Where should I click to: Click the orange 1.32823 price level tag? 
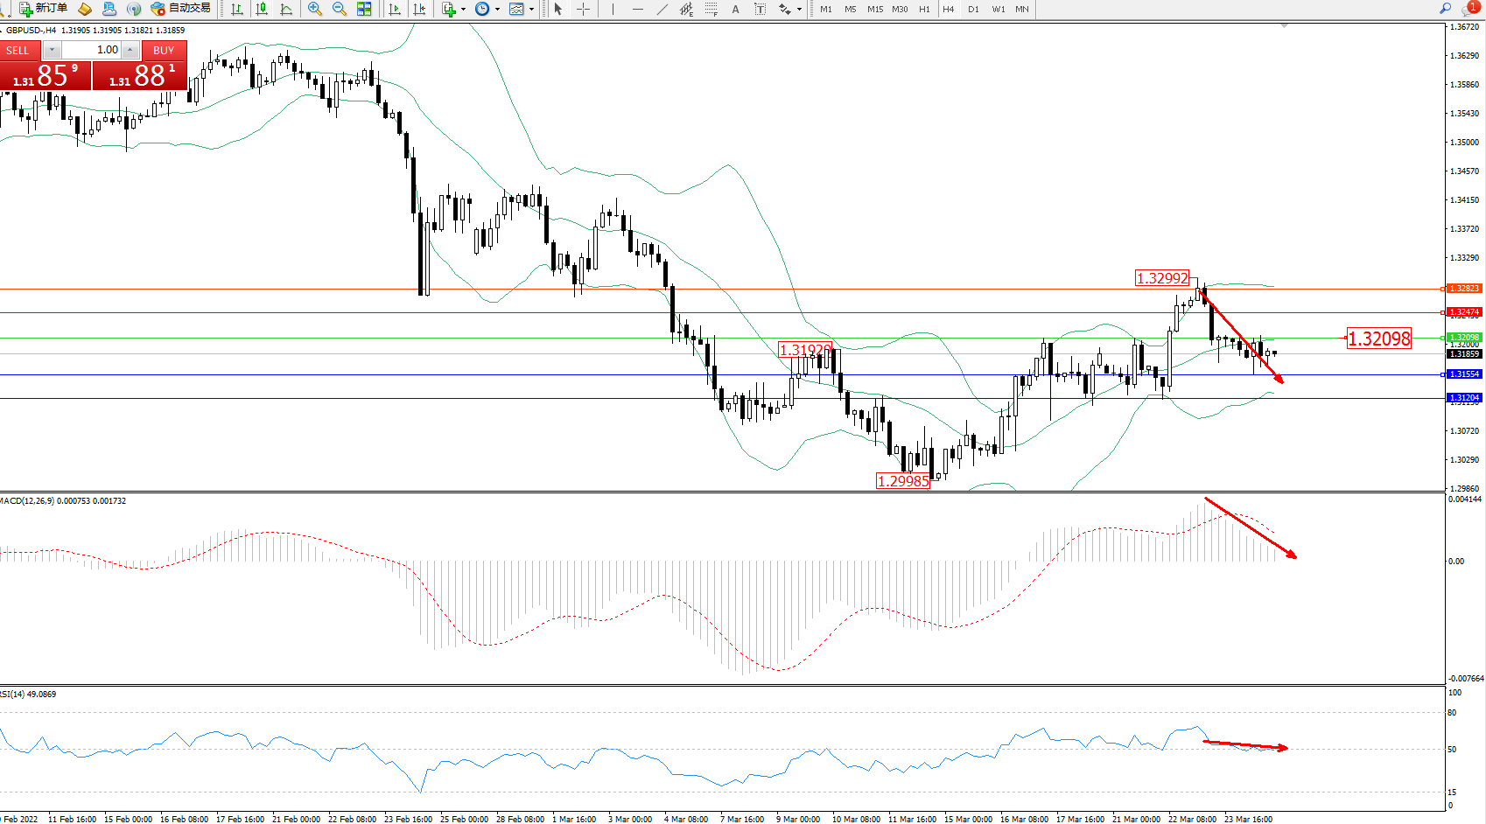click(x=1463, y=289)
